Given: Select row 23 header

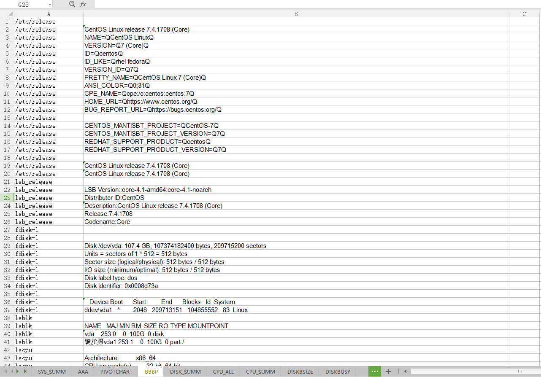Looking at the screenshot, I should tap(7, 198).
